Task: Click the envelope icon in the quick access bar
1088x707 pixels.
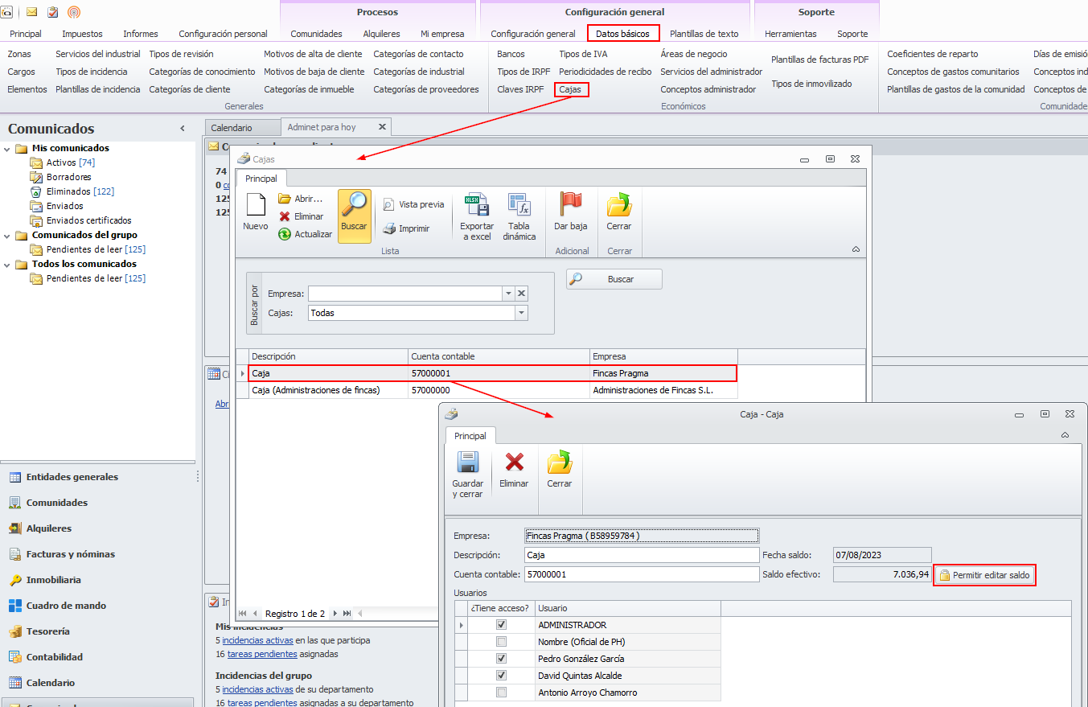Action: tap(32, 11)
